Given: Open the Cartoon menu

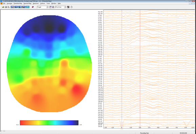Looking at the screenshot, I should [x=43, y=3].
